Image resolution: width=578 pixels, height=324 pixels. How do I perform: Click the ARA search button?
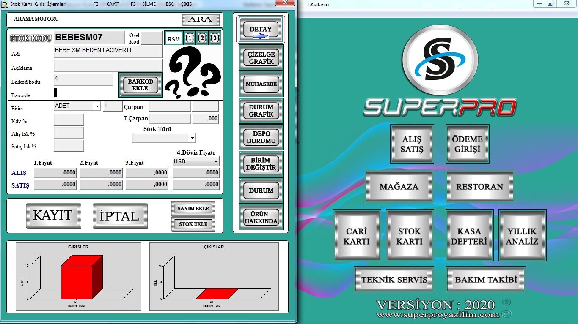tap(201, 19)
